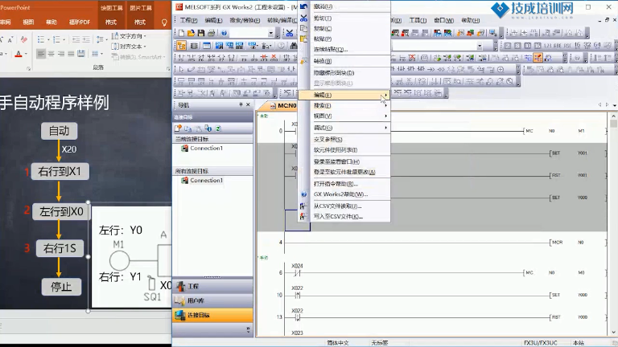Click the increase indent icon in PowerPoint
The width and height of the screenshot is (618, 347).
click(x=86, y=39)
